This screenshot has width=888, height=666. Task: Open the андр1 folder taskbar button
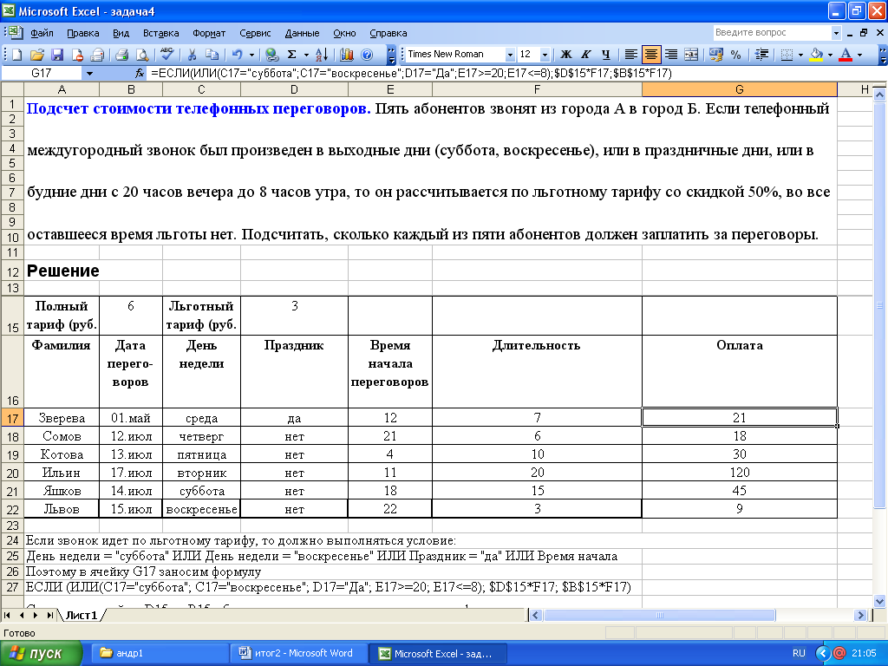[x=160, y=653]
